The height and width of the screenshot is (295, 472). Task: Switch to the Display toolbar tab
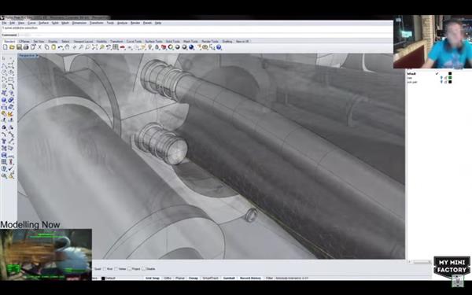click(53, 41)
